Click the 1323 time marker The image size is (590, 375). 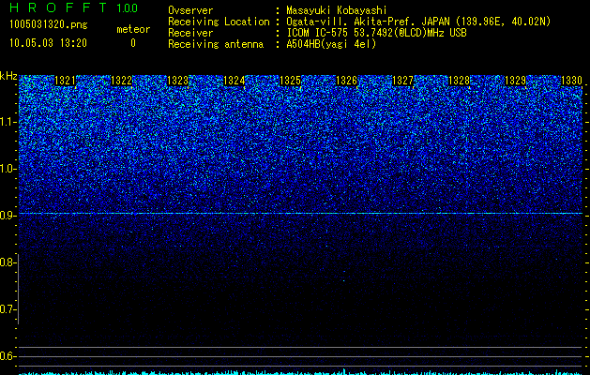(x=177, y=81)
